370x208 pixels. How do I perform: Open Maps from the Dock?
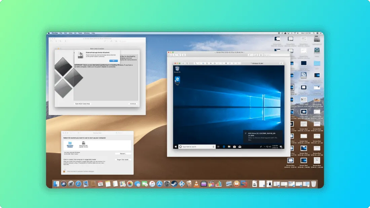122,184
